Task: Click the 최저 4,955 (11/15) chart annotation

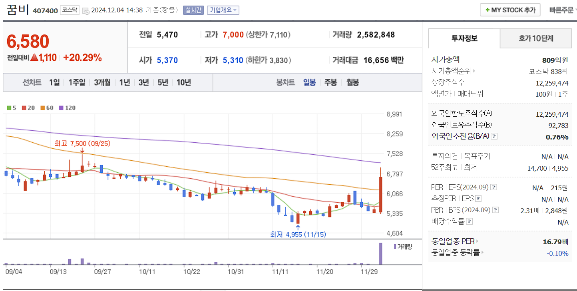Action: click(298, 234)
